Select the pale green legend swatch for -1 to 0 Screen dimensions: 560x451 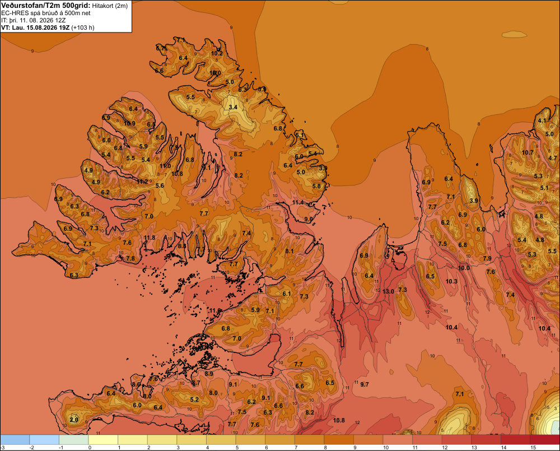[x=73, y=440]
